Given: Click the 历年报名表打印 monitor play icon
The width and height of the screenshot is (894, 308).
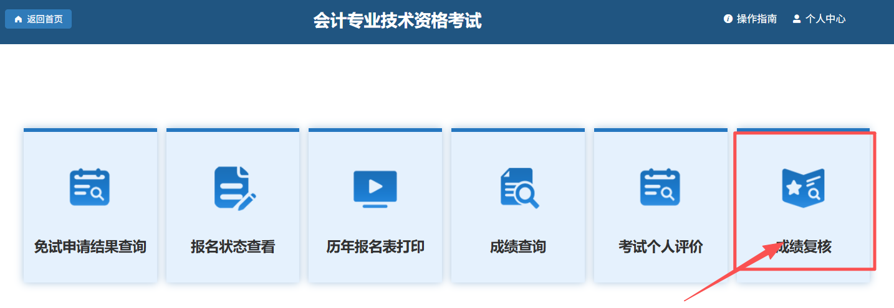Looking at the screenshot, I should coord(375,188).
